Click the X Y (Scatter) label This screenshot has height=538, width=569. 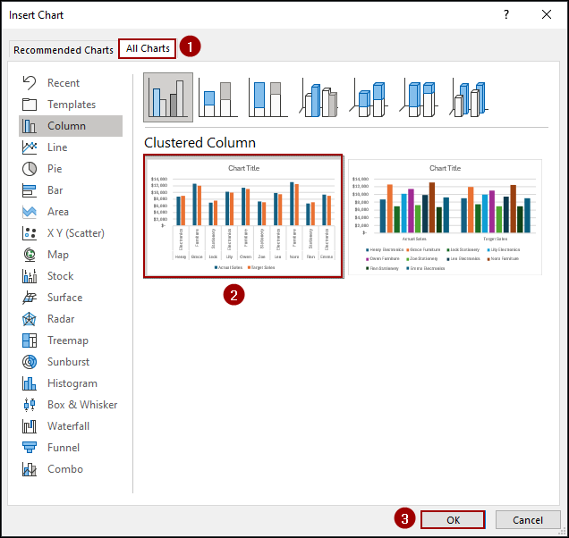coord(76,233)
